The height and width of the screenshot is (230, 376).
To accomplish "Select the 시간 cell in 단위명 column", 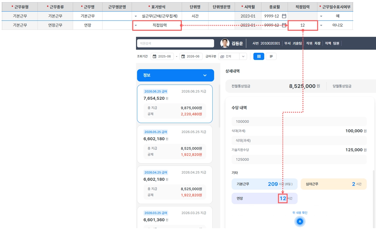I will [x=195, y=16].
